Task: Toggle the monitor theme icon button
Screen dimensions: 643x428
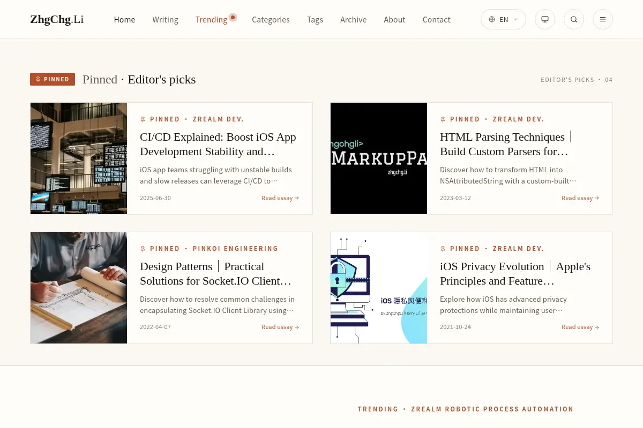Action: click(545, 19)
